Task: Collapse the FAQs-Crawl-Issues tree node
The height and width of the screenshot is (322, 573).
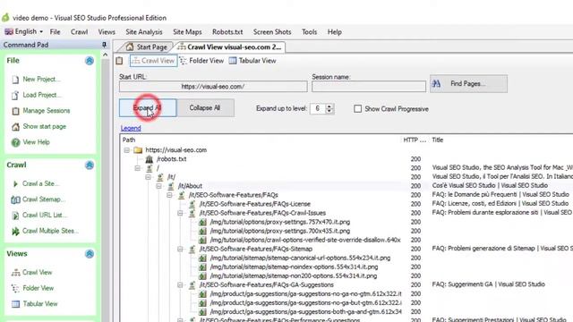Action: (x=180, y=213)
